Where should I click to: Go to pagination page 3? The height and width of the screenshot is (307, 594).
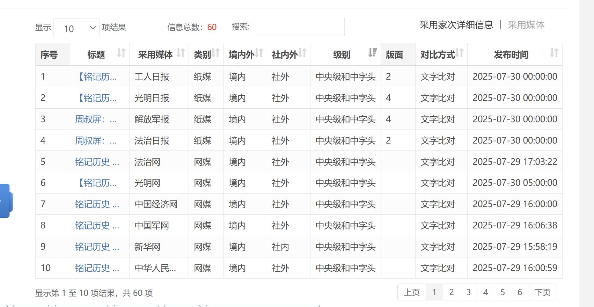[x=469, y=292]
